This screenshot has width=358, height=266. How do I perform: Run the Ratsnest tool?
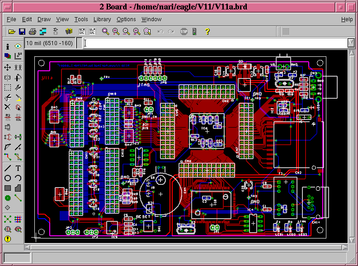8,219
